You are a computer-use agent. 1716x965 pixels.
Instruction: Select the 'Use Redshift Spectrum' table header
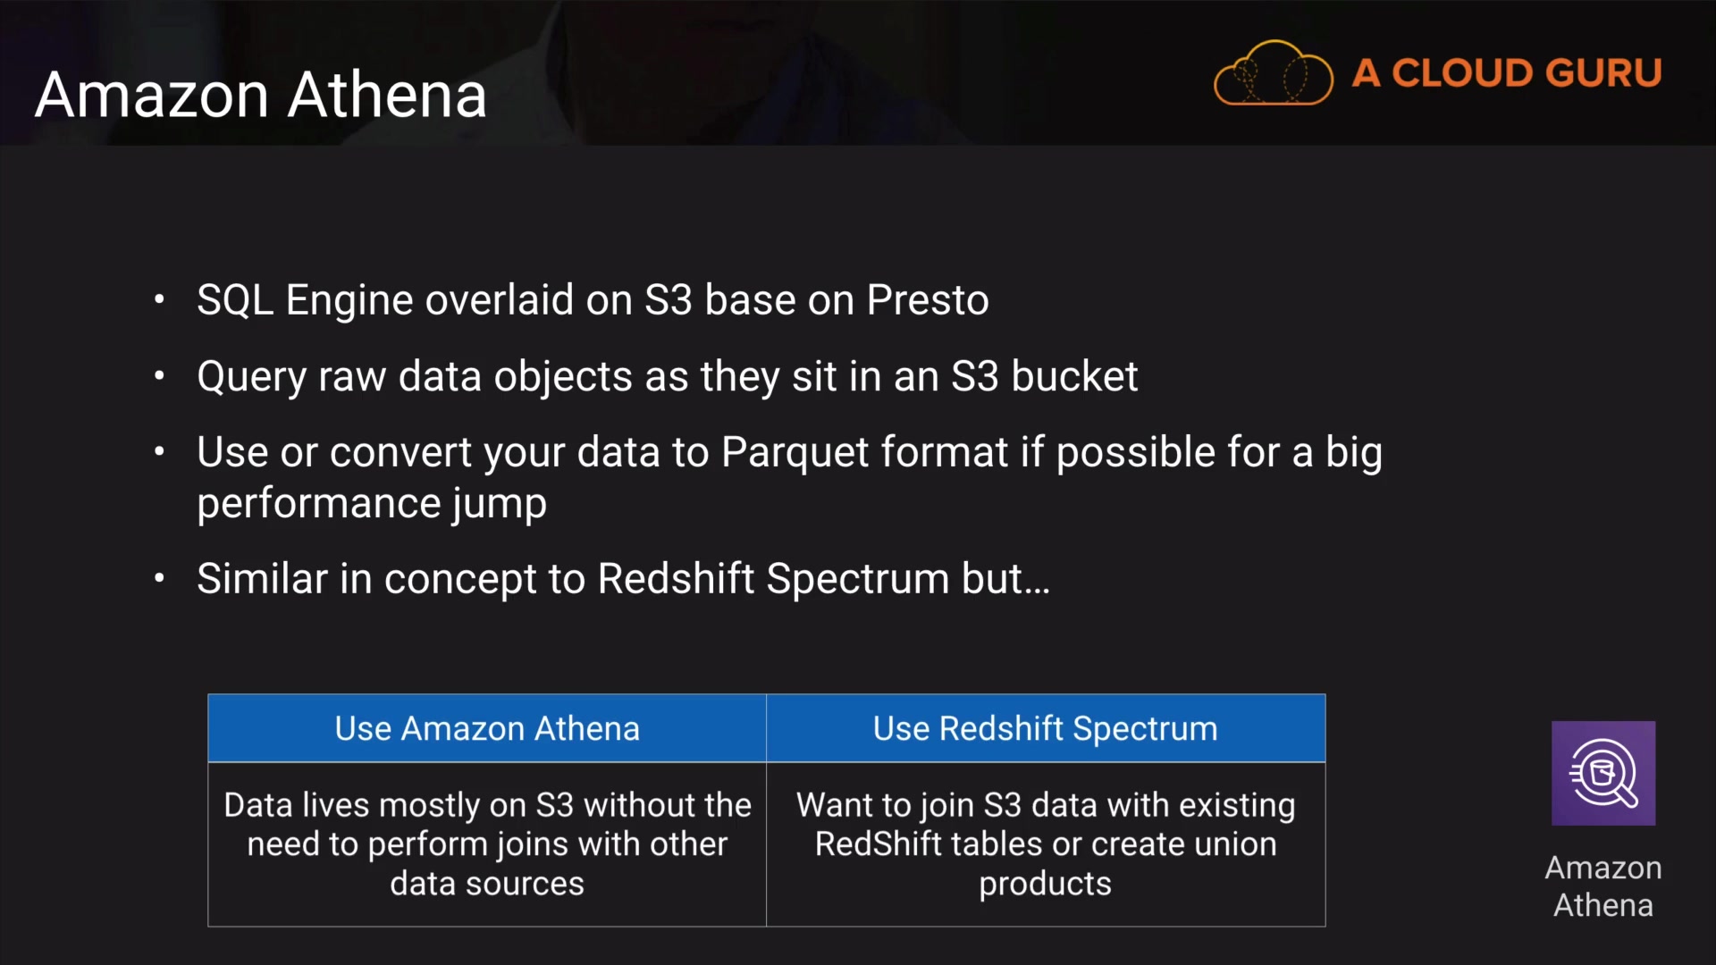(1045, 728)
